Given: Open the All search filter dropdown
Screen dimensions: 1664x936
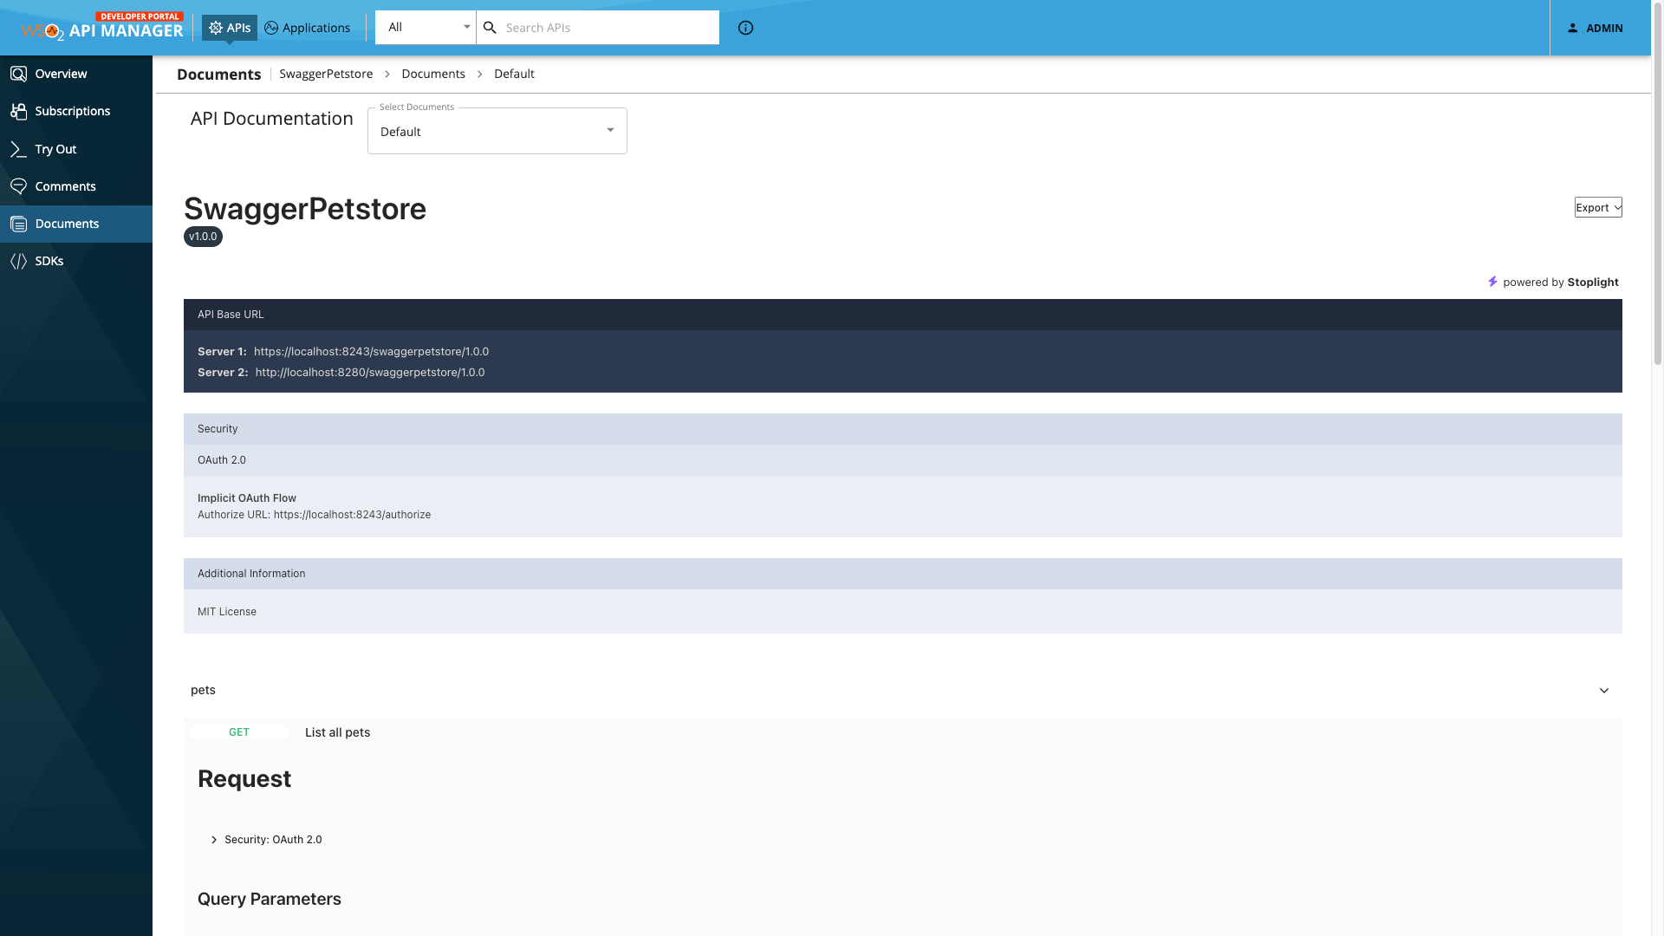Looking at the screenshot, I should (x=426, y=28).
